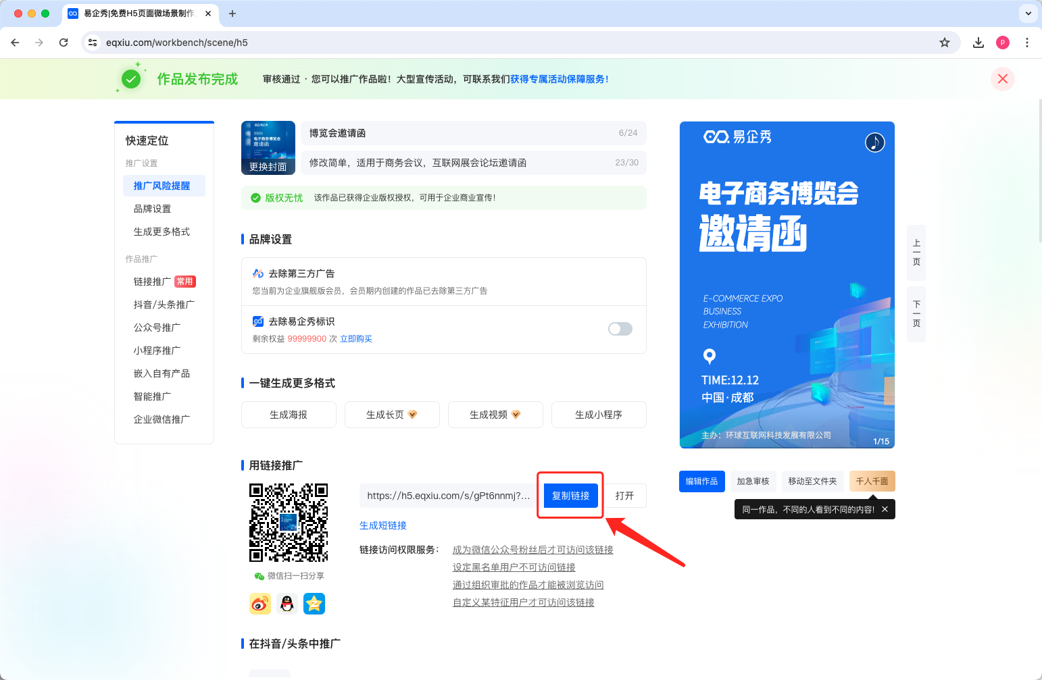The height and width of the screenshot is (680, 1042).
Task: Open the tab search dropdown arrow
Action: tap(1028, 14)
